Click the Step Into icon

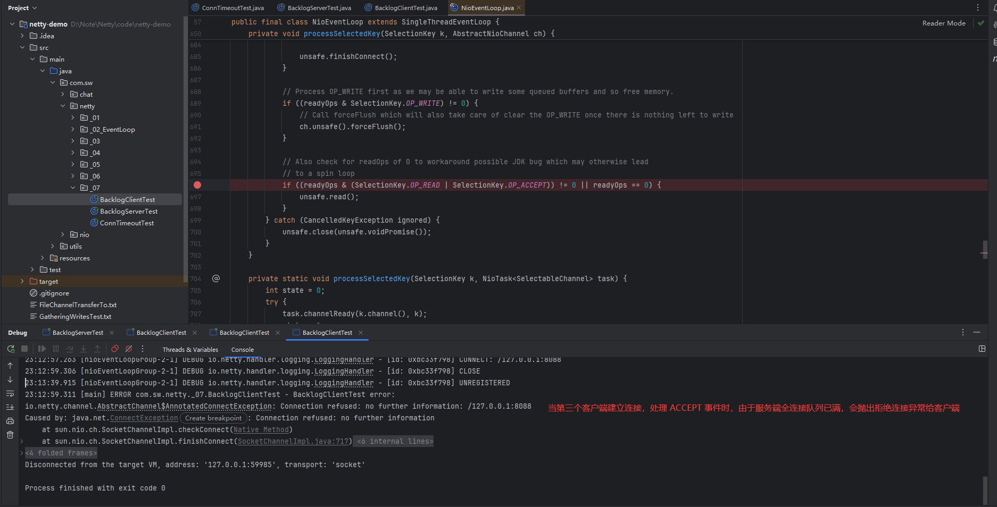[84, 349]
